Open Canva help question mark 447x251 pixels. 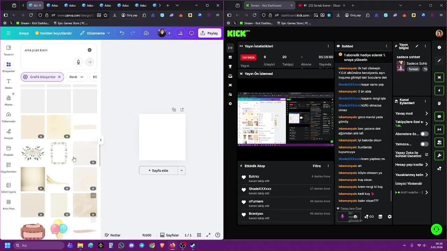point(218,235)
